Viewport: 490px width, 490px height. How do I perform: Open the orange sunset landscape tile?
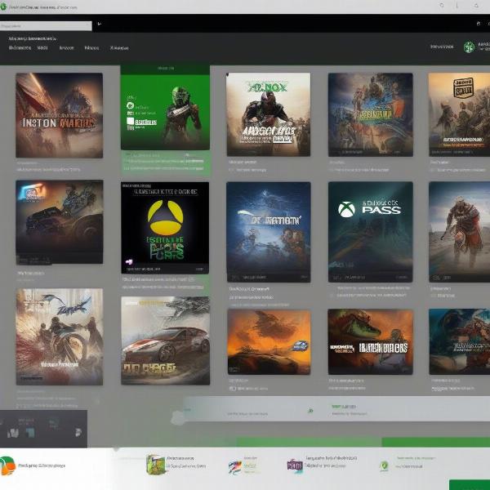click(x=269, y=342)
